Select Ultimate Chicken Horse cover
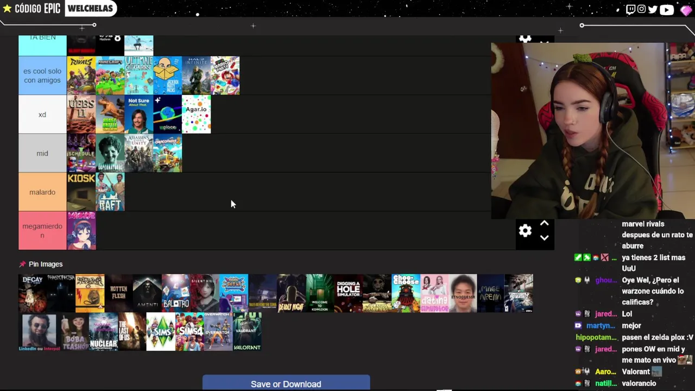 pos(138,75)
